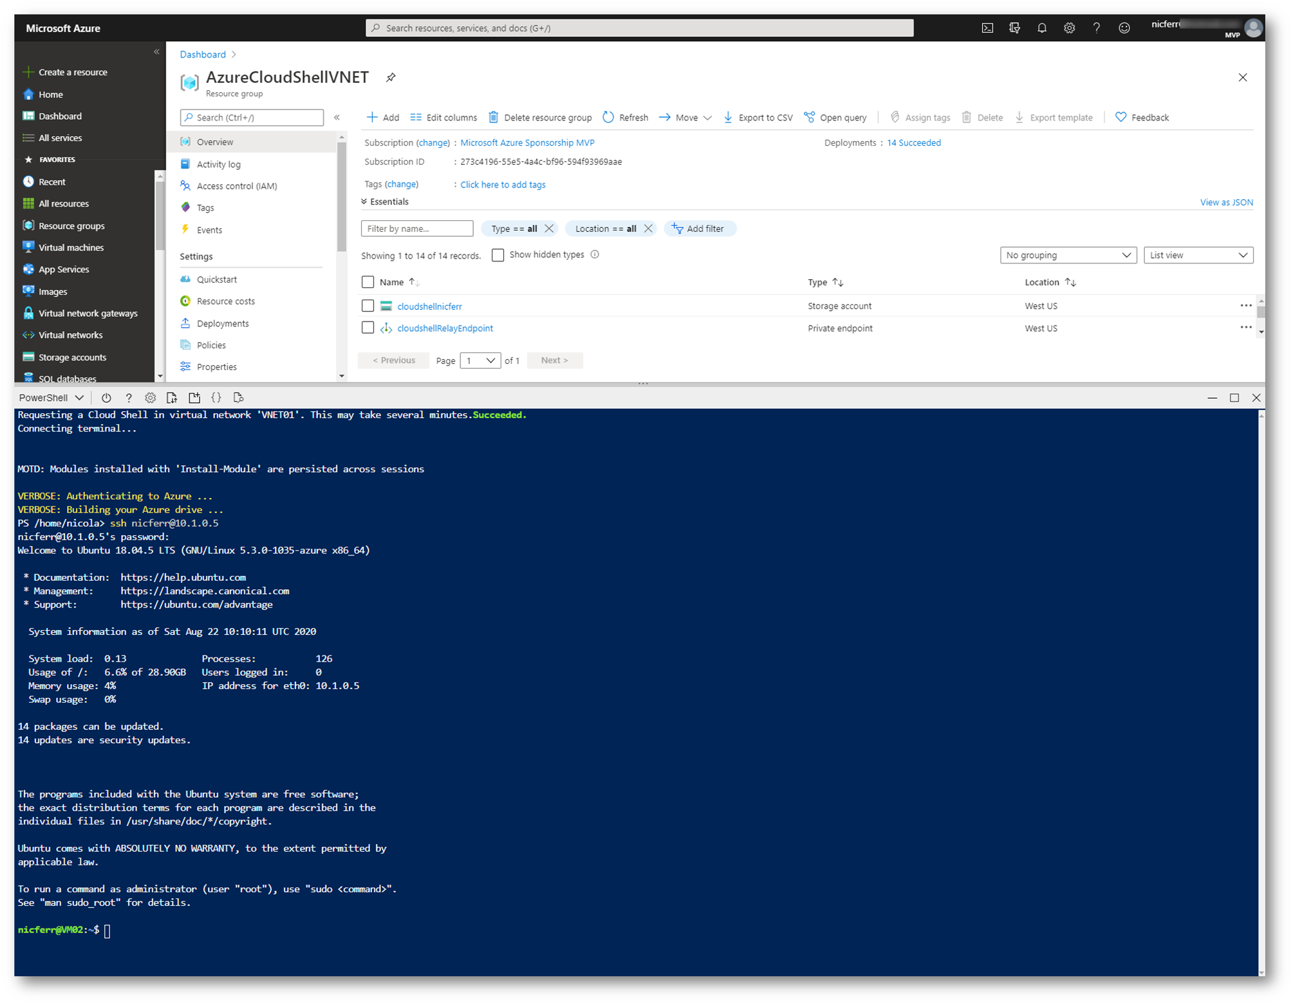Check the cloudshellRelayEndpoint row checkbox
This screenshot has width=1294, height=1005.
coord(367,328)
